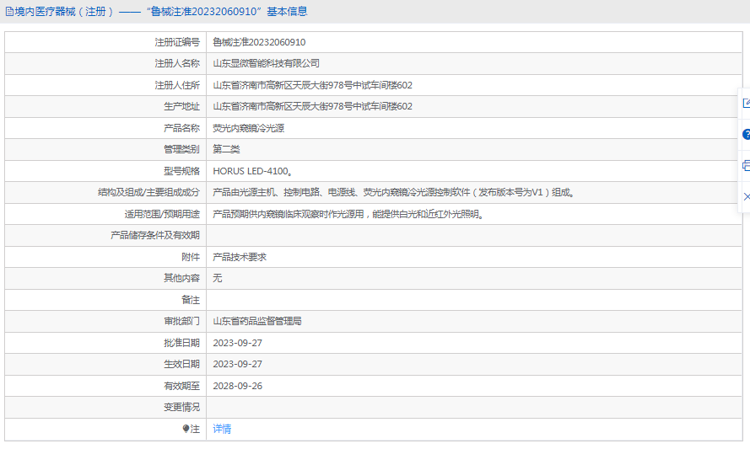
Task: Click the 注册人住所 field label
Action: pyautogui.click(x=177, y=85)
